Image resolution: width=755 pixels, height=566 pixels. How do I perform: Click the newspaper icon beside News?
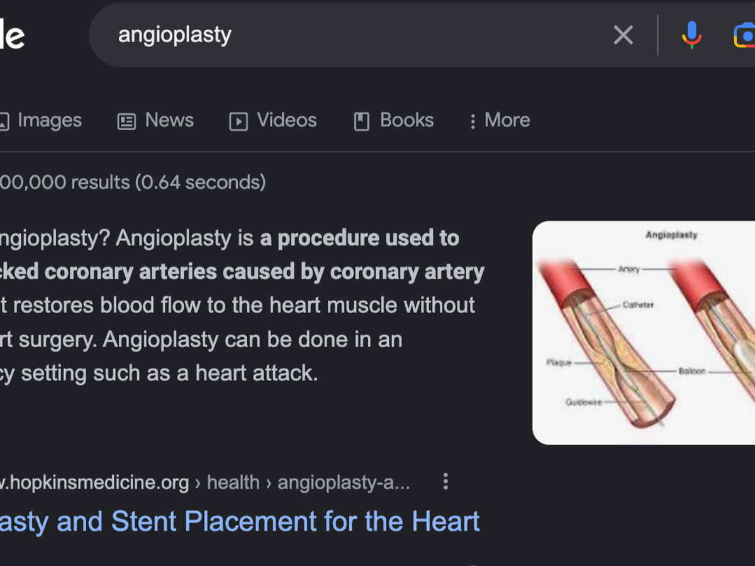pos(126,121)
